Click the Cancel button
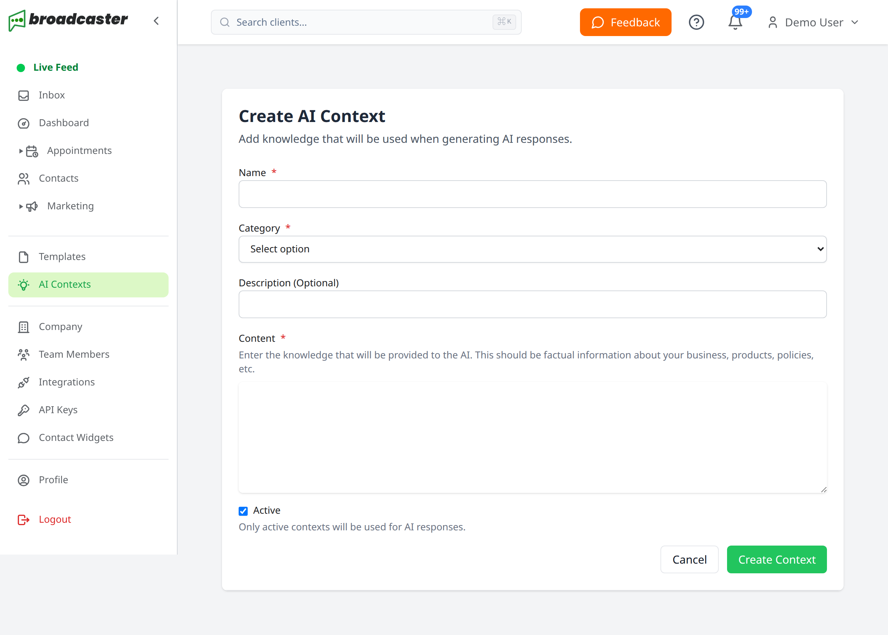The image size is (888, 635). (689, 559)
